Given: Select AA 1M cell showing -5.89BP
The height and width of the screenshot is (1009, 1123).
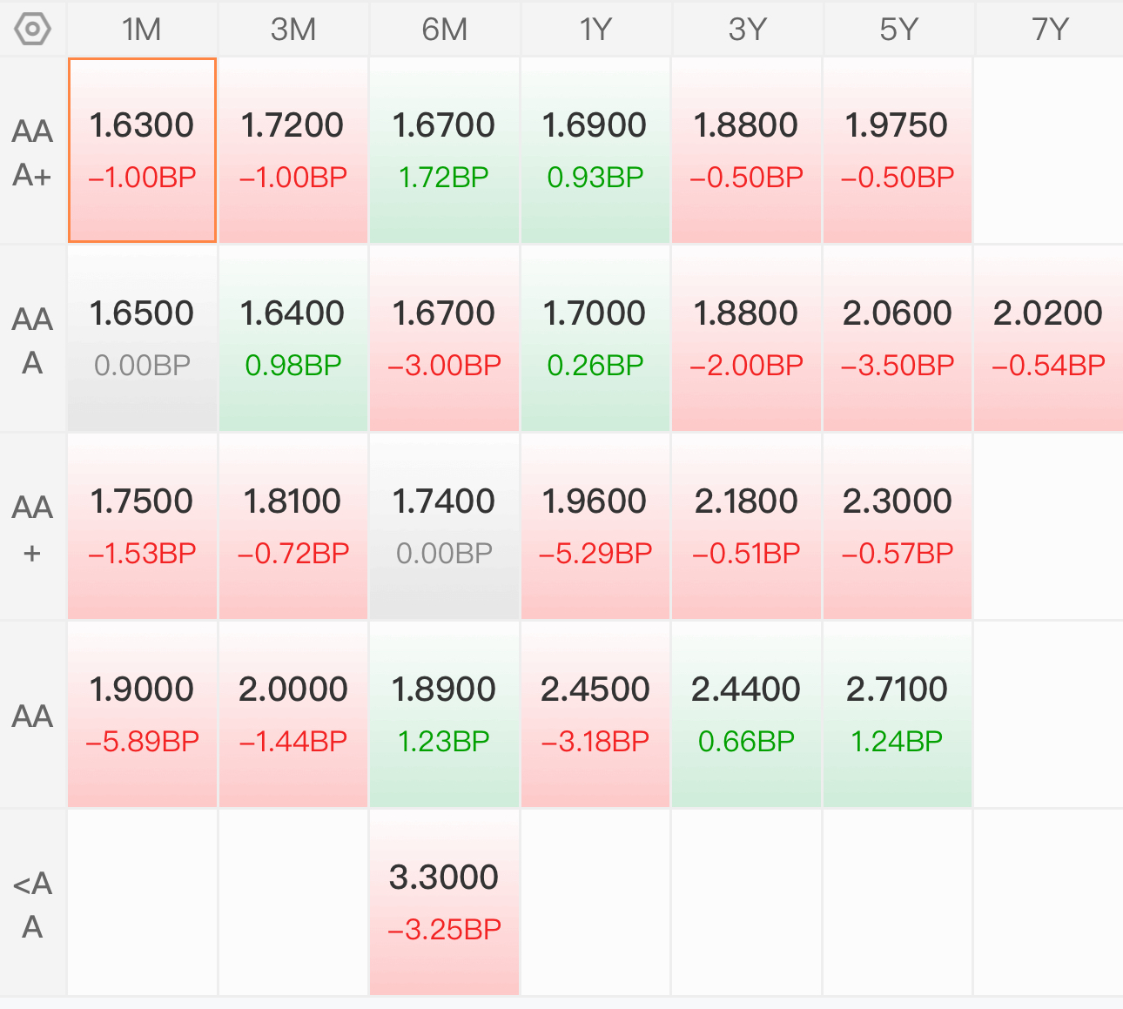Looking at the screenshot, I should pos(142,715).
